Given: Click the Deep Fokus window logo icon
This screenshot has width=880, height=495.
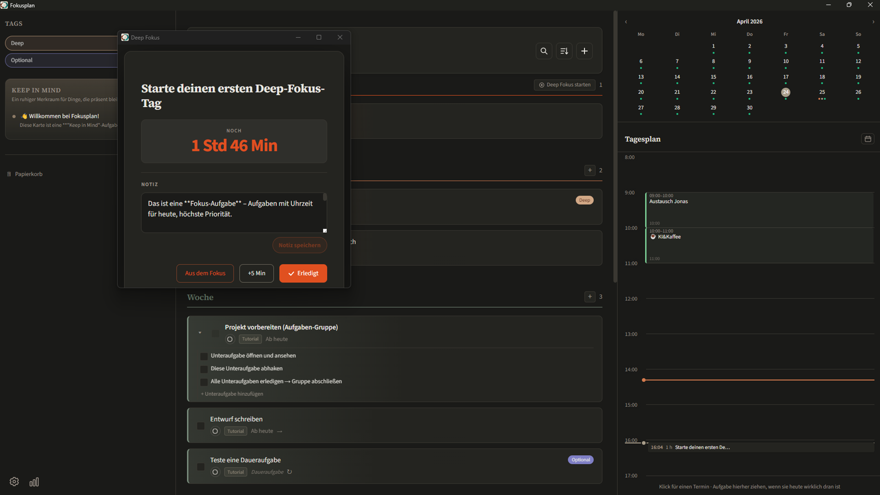Looking at the screenshot, I should (x=125, y=37).
